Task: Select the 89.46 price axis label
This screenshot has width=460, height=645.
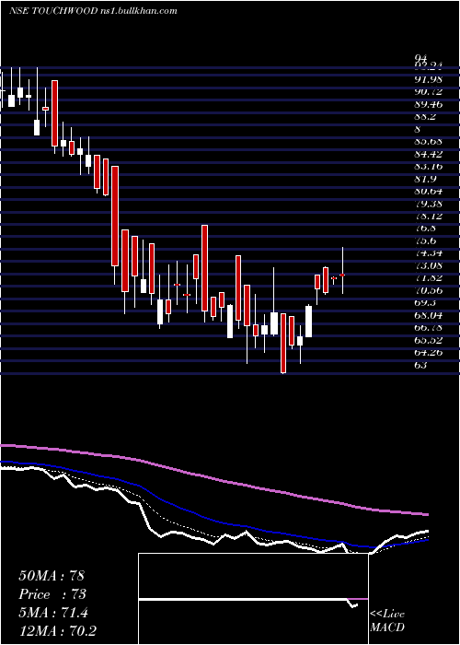Action: point(429,104)
